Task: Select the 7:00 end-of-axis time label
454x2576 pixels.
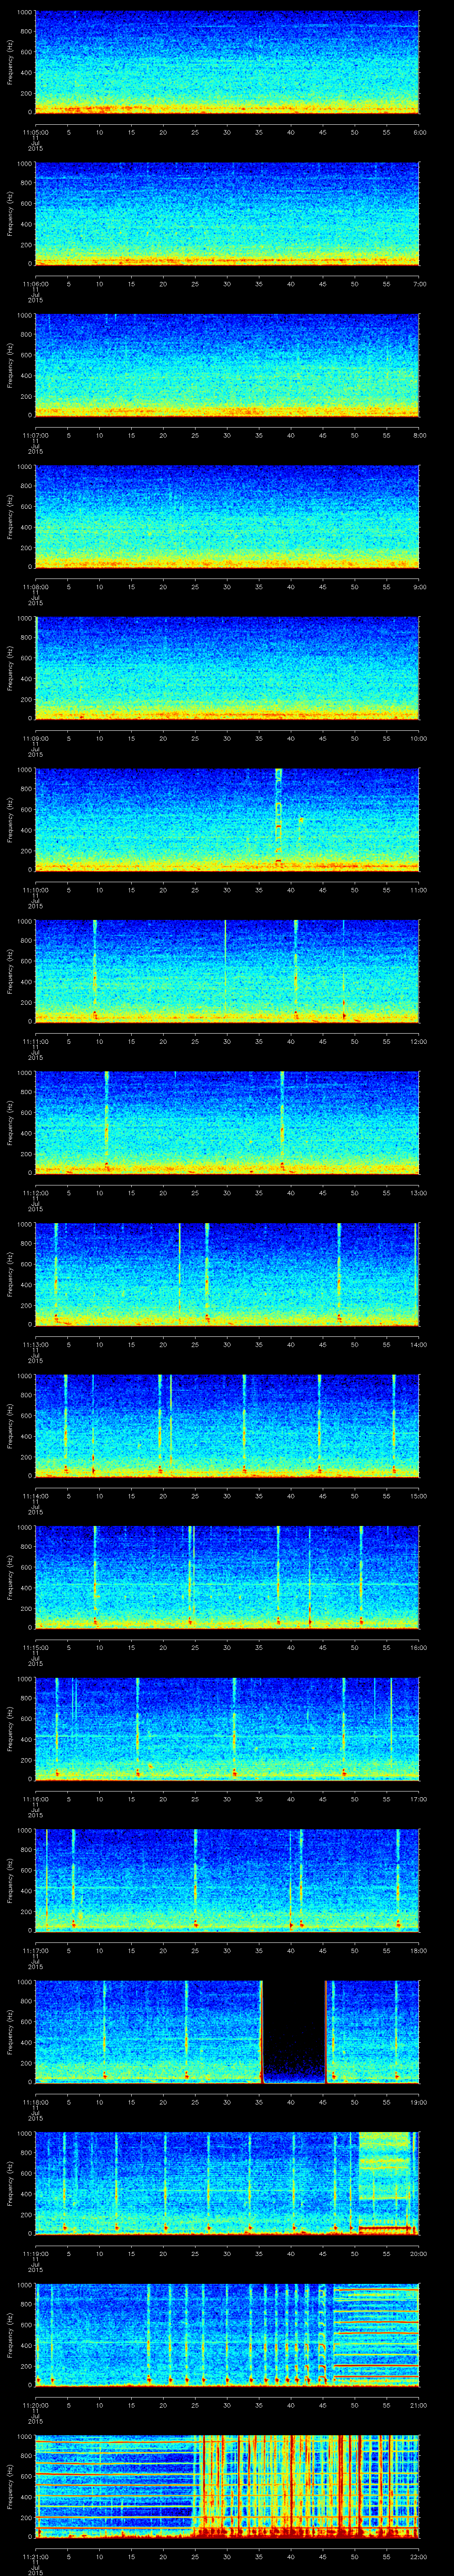Action: tap(419, 284)
